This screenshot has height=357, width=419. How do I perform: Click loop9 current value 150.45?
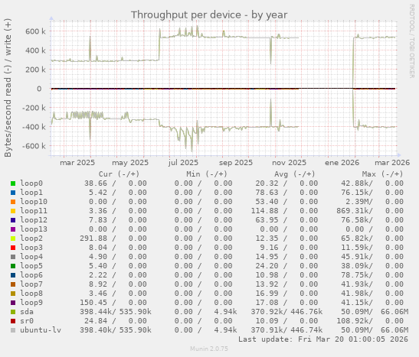93,303
